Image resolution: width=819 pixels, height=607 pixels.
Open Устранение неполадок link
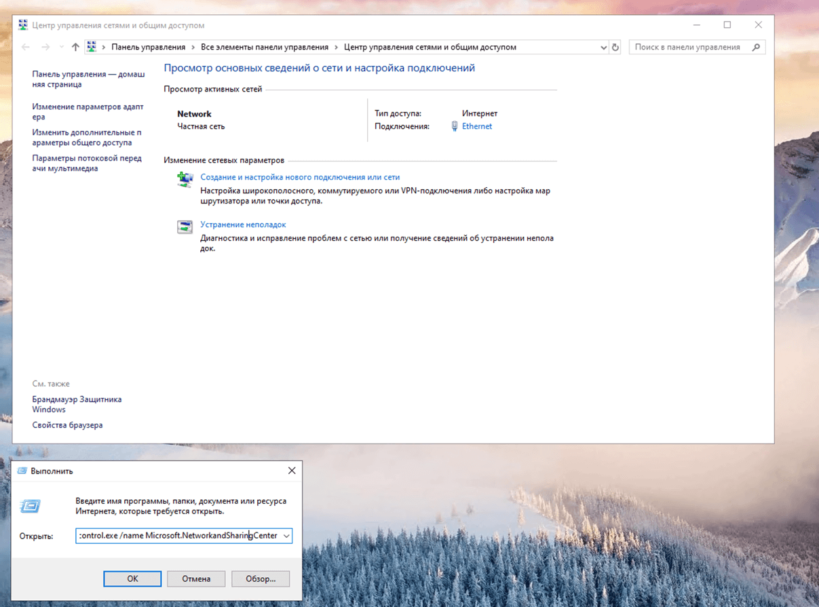(243, 224)
